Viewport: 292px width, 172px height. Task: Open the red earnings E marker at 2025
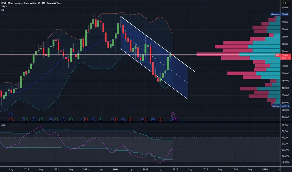click(x=145, y=119)
